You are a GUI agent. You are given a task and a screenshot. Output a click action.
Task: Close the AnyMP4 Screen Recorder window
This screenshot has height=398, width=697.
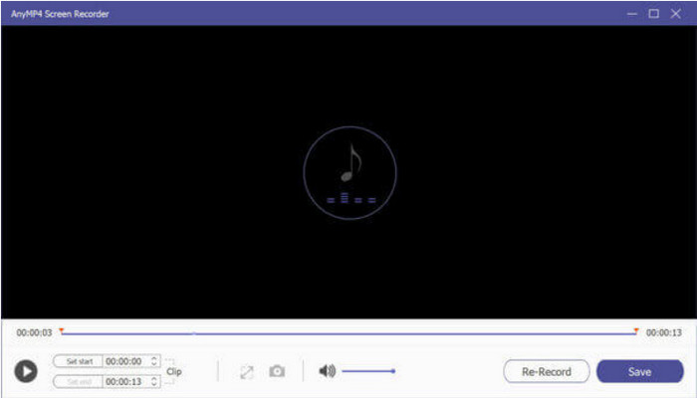pyautogui.click(x=676, y=14)
